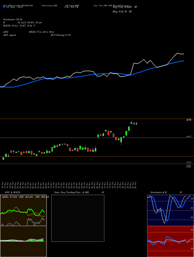Click the tall green candlestick at 06 Nov gap-up

pyautogui.click(x=98, y=136)
